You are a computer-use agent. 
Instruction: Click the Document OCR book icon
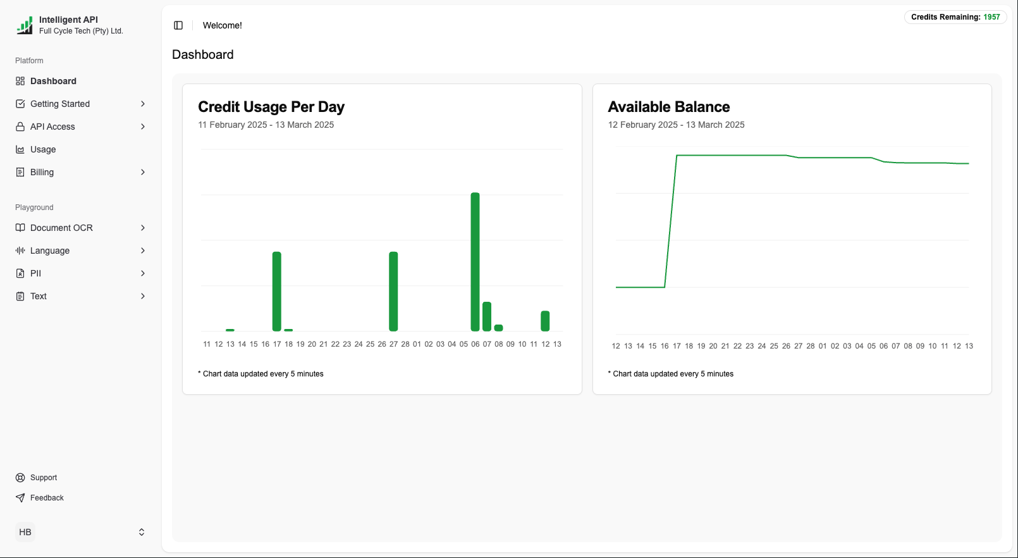(20, 228)
